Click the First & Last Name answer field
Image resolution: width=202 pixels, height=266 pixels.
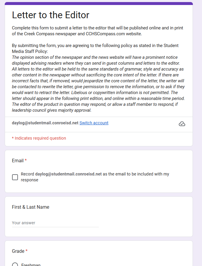[55, 223]
